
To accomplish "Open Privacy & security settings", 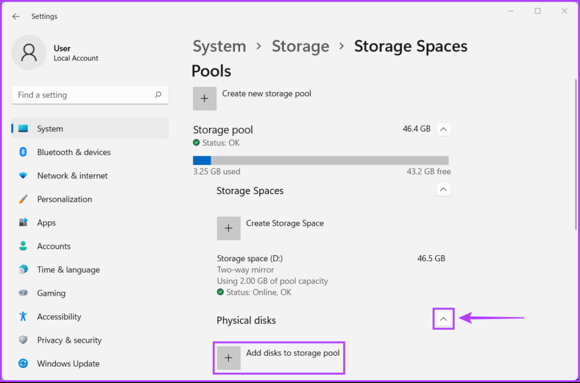I will click(x=69, y=340).
